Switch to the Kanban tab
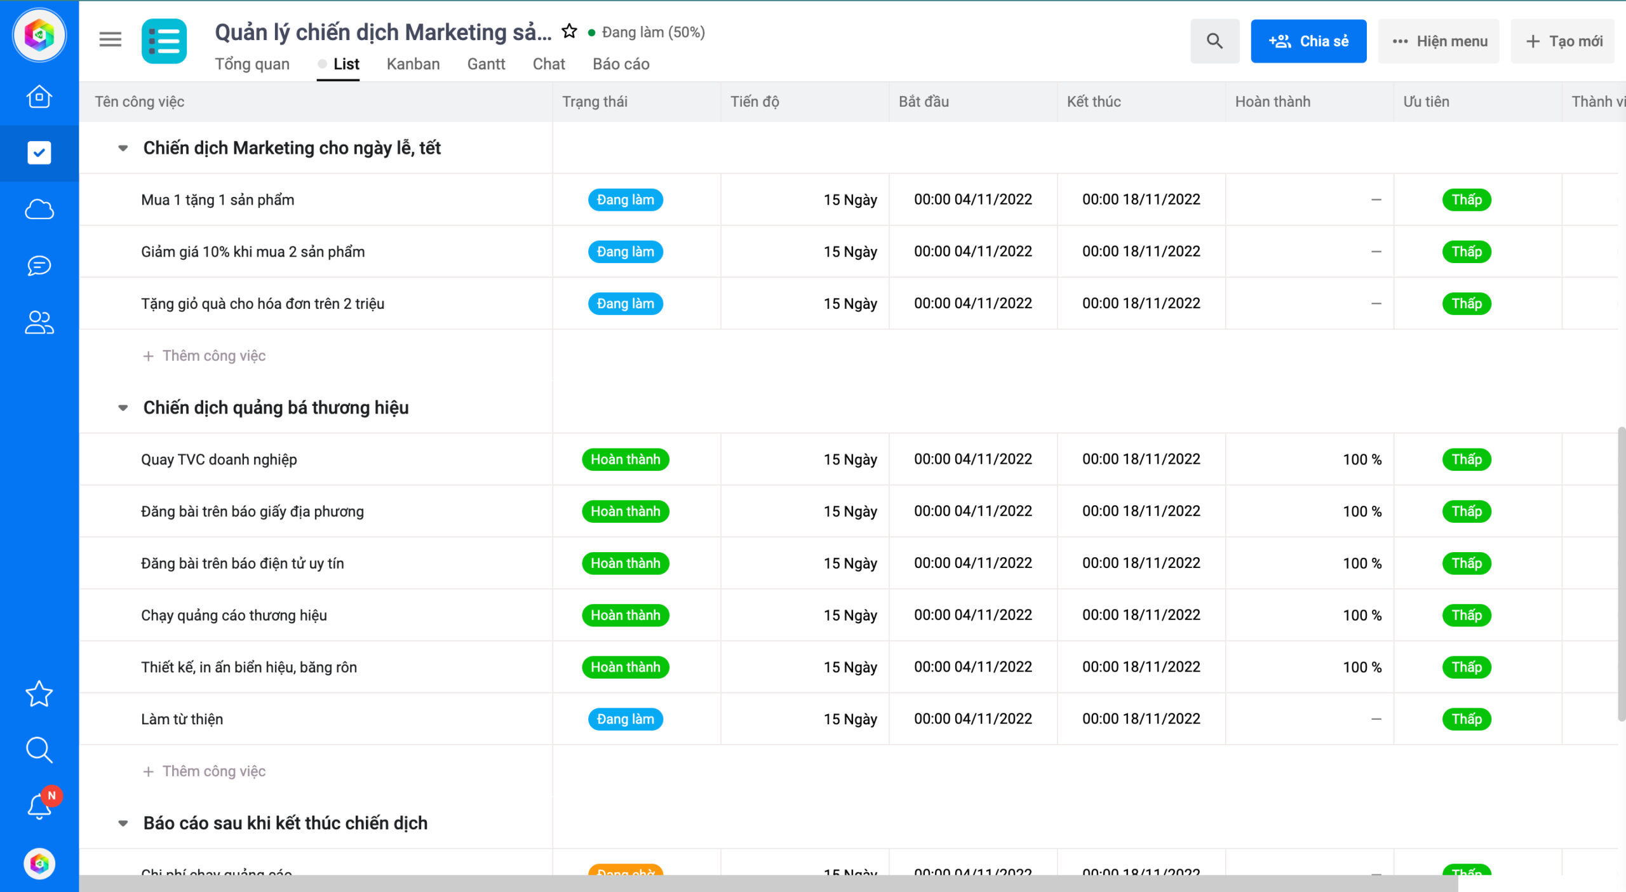This screenshot has width=1626, height=892. (x=413, y=64)
